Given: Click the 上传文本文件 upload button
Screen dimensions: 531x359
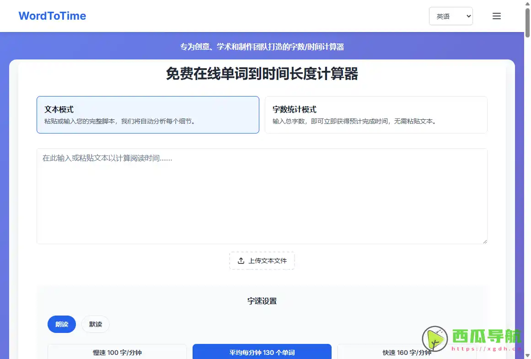Looking at the screenshot, I should pyautogui.click(x=262, y=260).
